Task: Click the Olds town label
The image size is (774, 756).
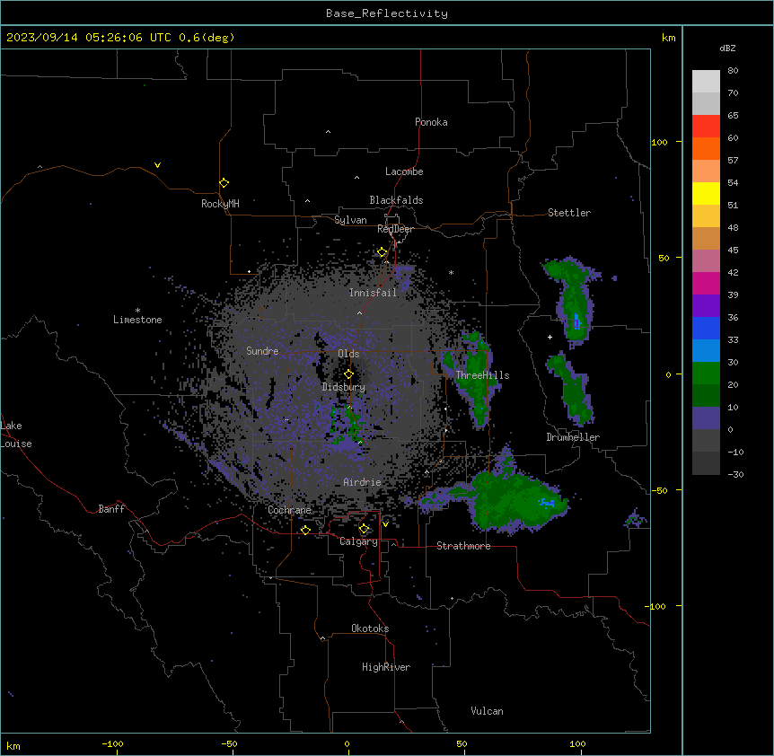Action: point(348,354)
